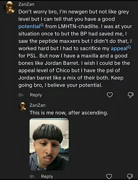Screen dimensions: 138x180
Task: Open the ZanZan username on the top comment
Action: tap(26, 4)
